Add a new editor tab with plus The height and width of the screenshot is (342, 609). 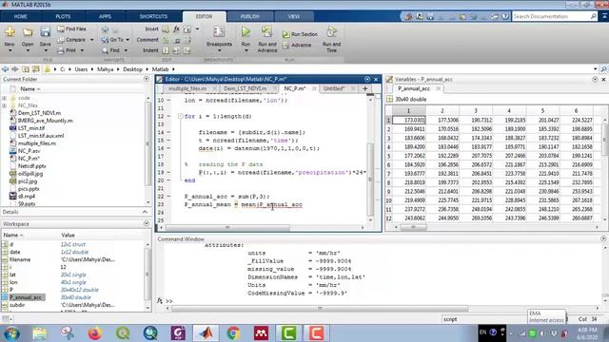(364, 88)
